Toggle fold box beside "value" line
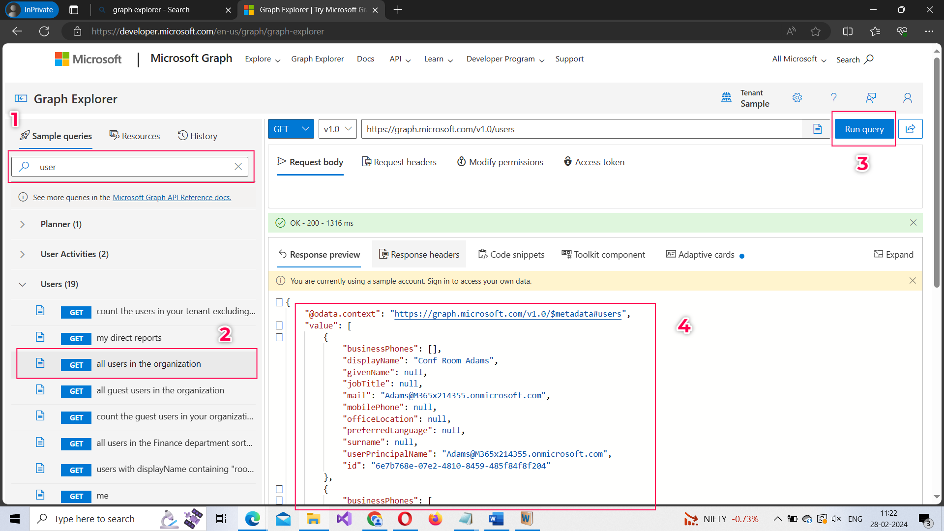 click(279, 325)
